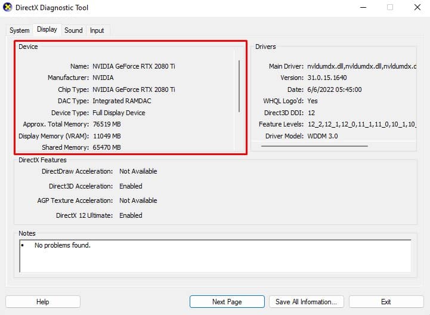
Task: Click DirectX 12 Ultimate Enabled value
Action: (131, 215)
